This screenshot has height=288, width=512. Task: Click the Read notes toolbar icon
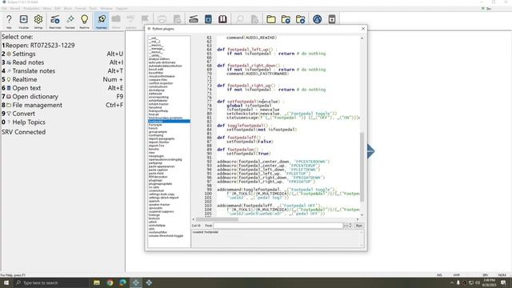[x=55, y=21]
